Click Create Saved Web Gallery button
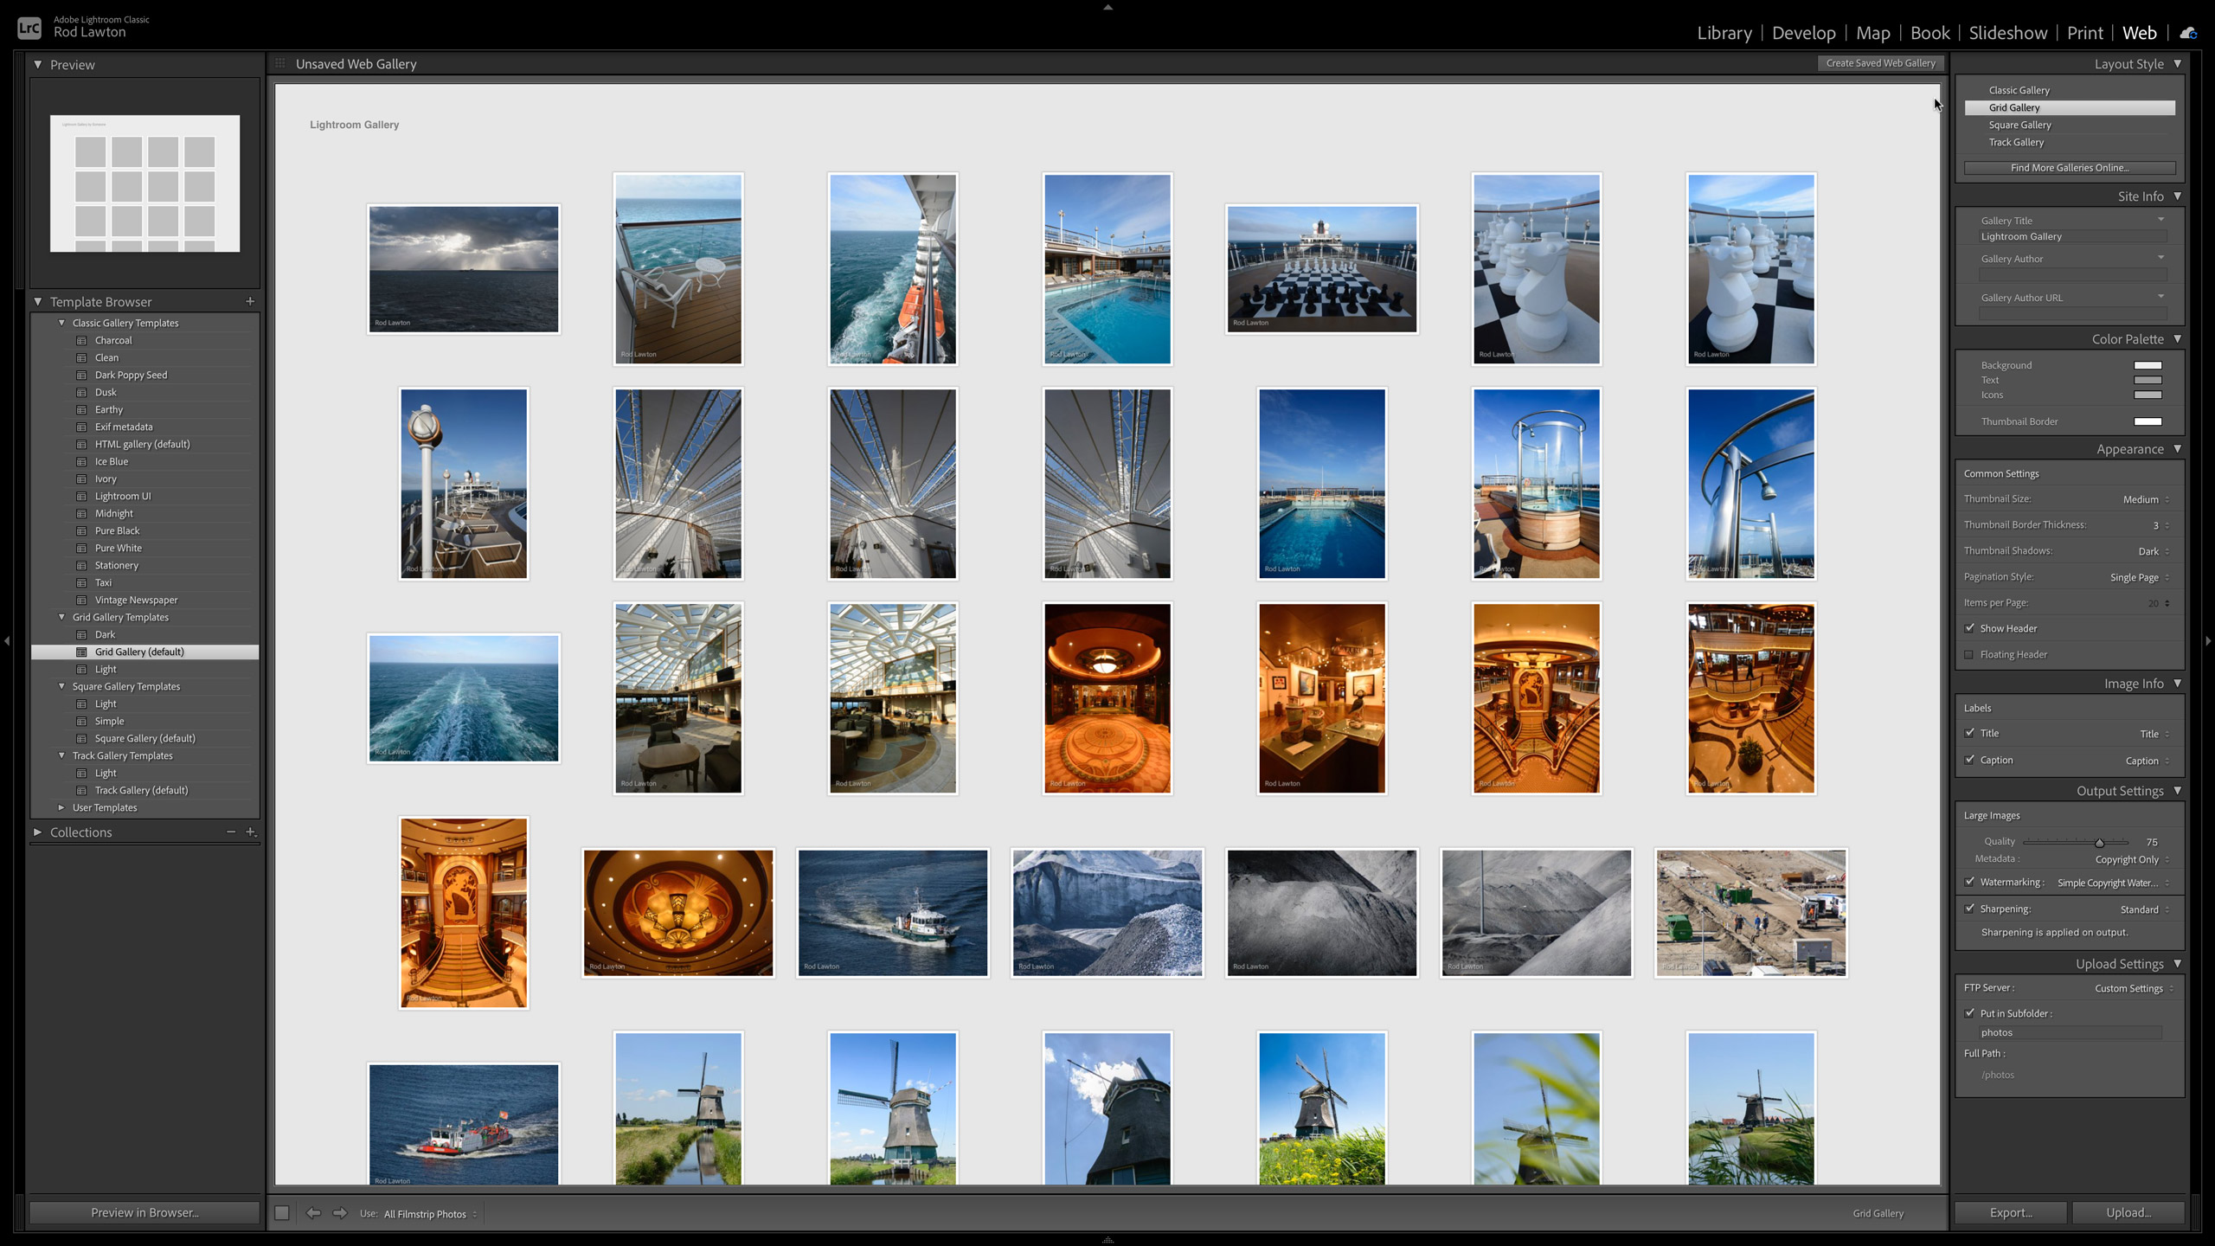 point(1880,63)
